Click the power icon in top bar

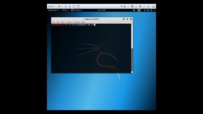(151, 10)
